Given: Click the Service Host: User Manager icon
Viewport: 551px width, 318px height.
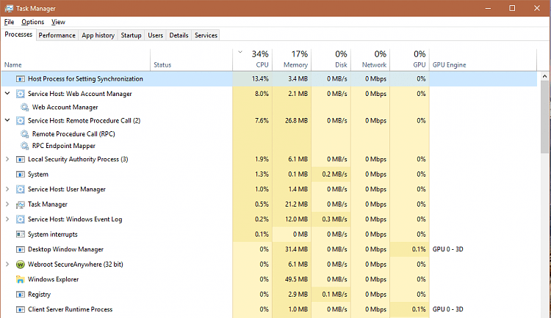Looking at the screenshot, I should 21,189.
